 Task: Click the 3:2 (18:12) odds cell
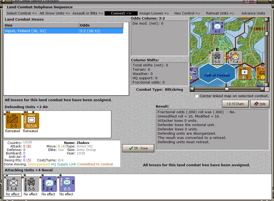[101, 31]
